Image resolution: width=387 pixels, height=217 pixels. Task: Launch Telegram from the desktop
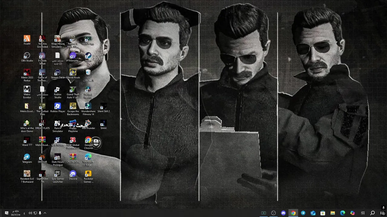point(27,159)
